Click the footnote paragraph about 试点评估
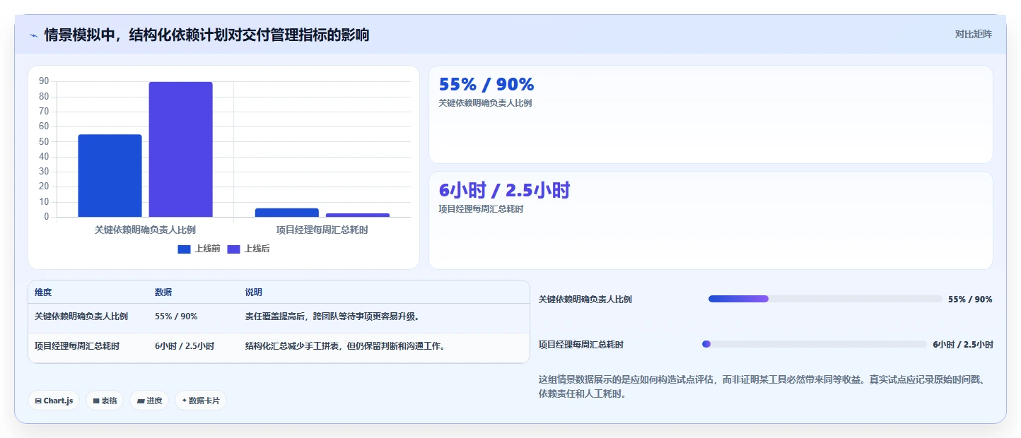 pyautogui.click(x=764, y=386)
